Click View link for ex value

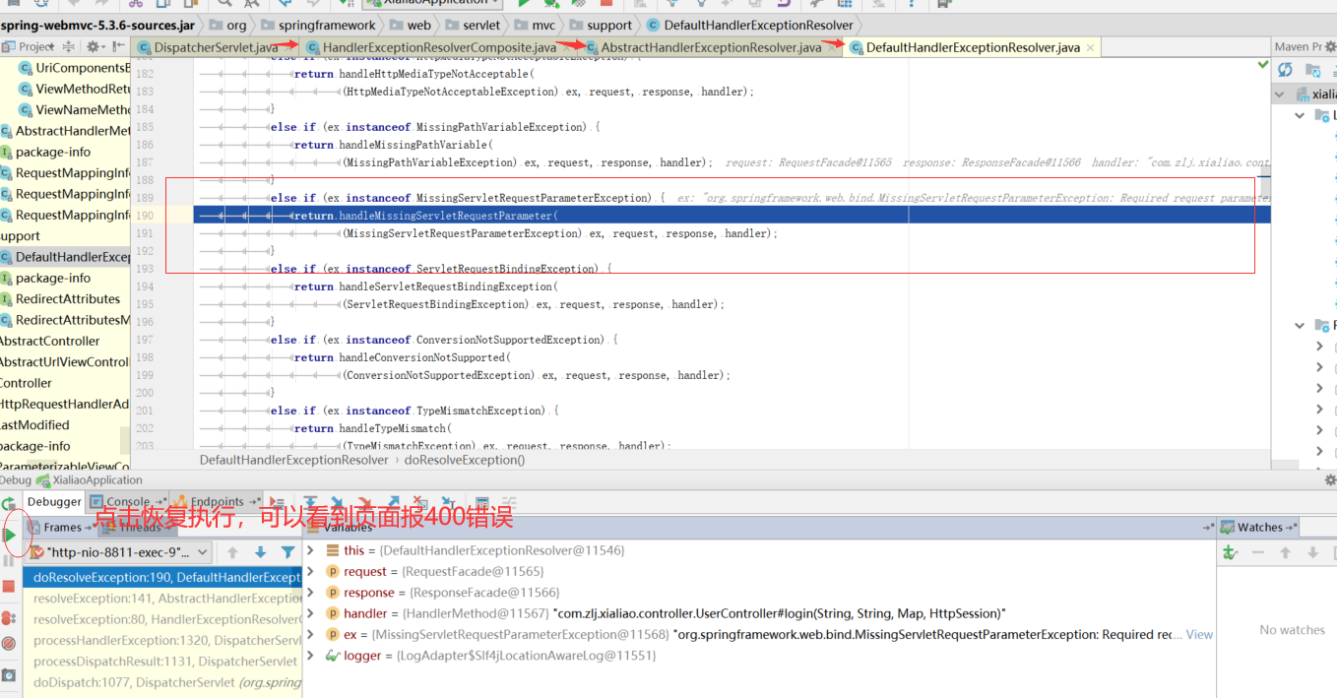pyautogui.click(x=1199, y=635)
